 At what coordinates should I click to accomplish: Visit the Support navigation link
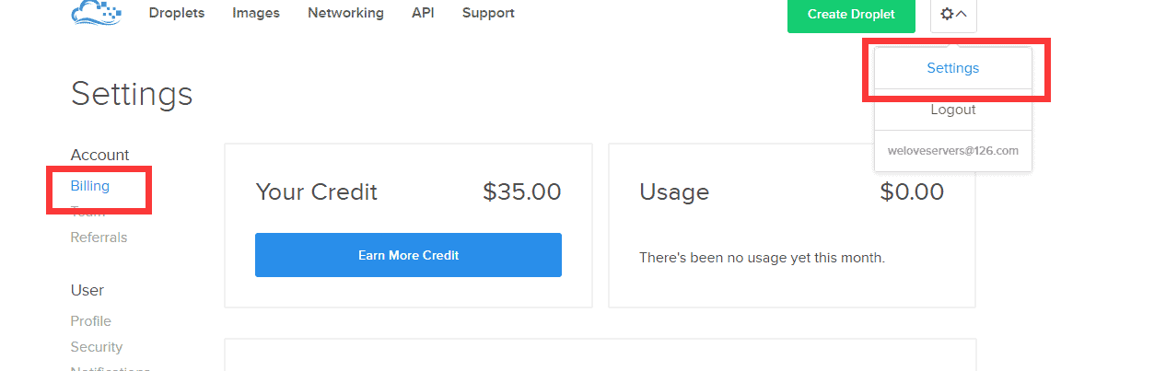click(x=488, y=13)
